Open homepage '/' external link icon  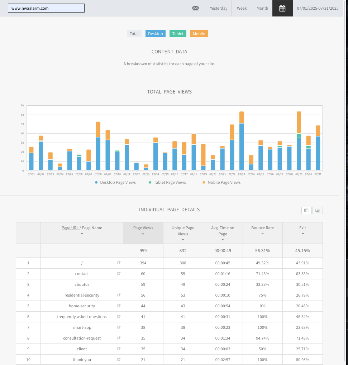point(119,263)
